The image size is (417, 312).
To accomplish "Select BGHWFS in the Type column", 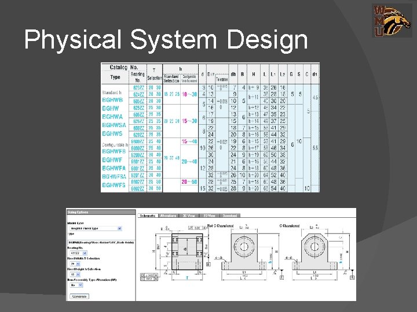I will click(x=114, y=185).
